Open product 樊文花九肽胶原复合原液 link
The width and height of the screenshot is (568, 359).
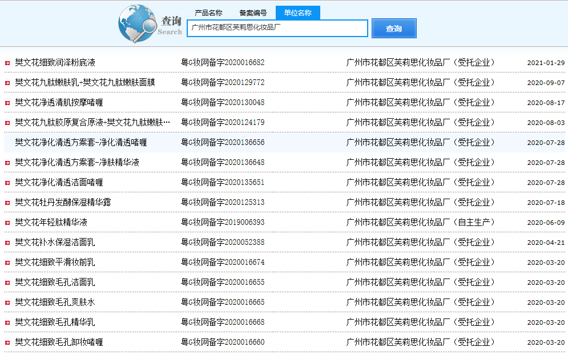tap(92, 123)
